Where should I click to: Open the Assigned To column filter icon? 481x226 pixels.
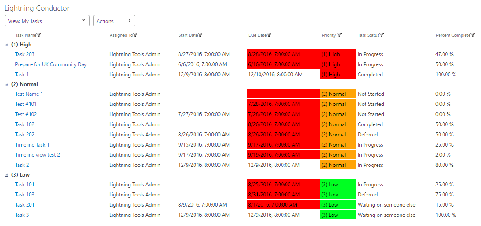(x=136, y=35)
